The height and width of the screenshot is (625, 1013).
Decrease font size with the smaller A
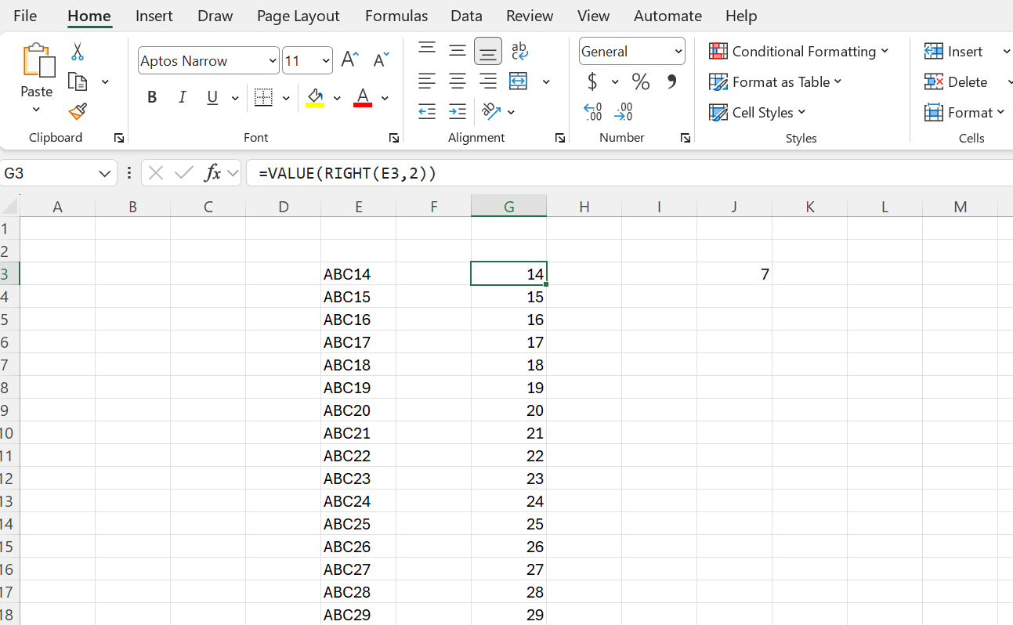(x=381, y=60)
